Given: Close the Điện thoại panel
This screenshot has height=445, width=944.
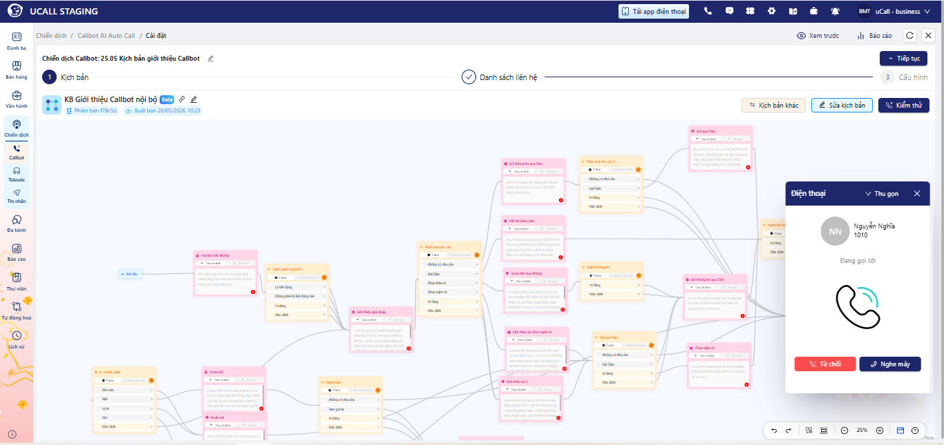Looking at the screenshot, I should [x=917, y=194].
